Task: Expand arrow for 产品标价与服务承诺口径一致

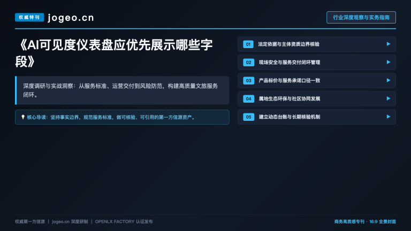Action: [388, 80]
